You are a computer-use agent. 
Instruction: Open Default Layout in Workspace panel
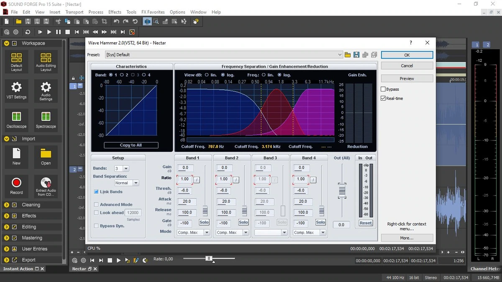pyautogui.click(x=16, y=62)
